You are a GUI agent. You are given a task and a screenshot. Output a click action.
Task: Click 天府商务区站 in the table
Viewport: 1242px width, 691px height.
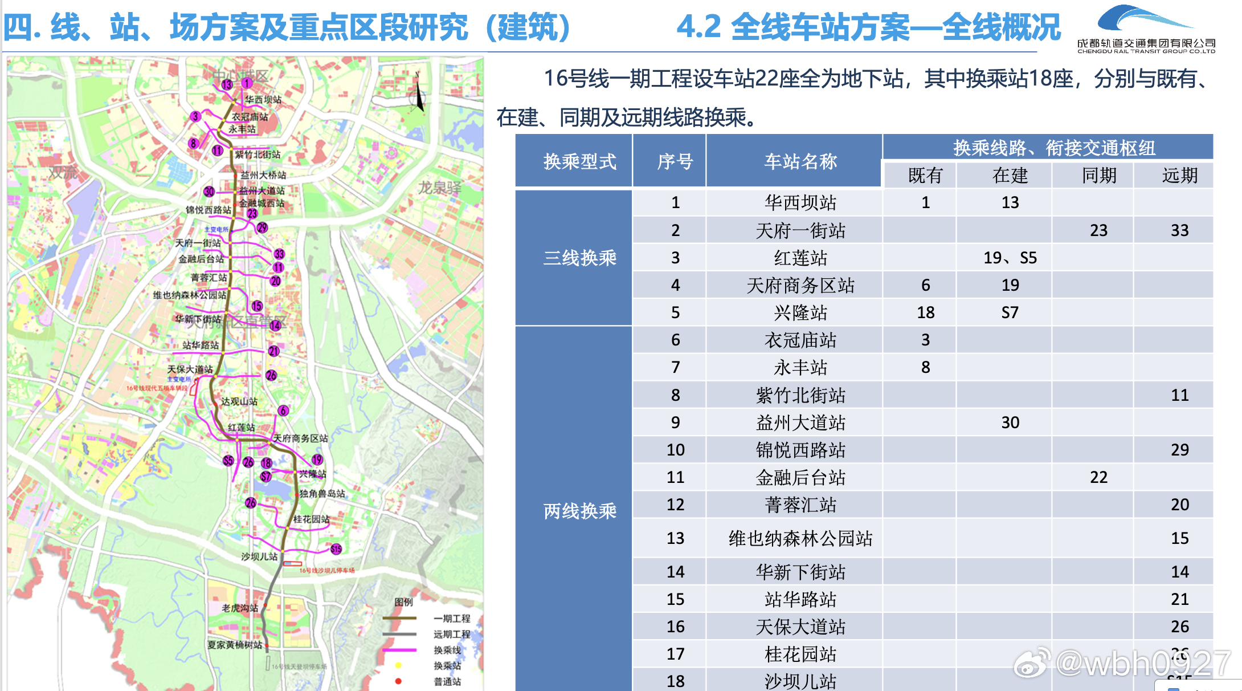[800, 285]
